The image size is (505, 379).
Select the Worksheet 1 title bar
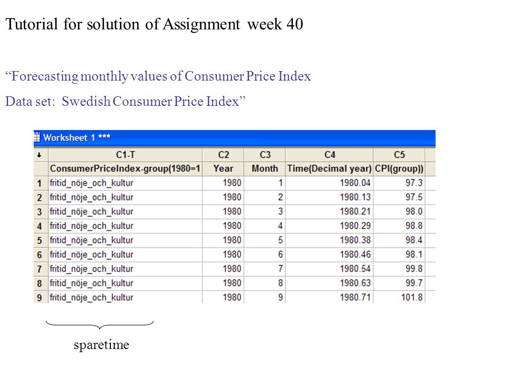click(x=235, y=138)
